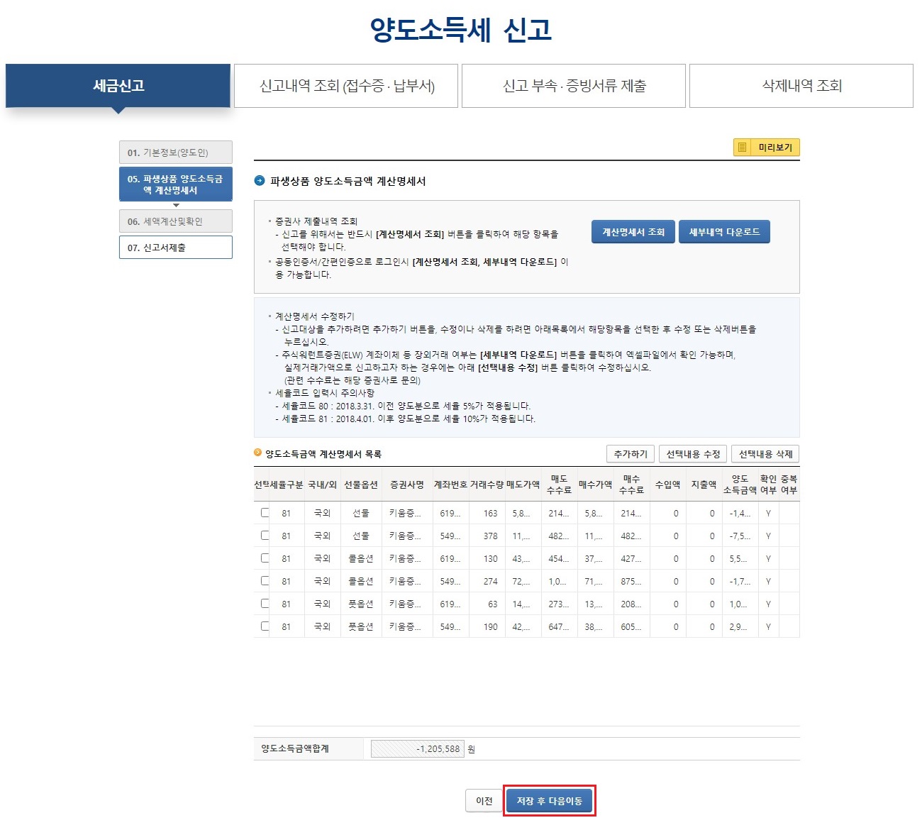Click the 지출액 column header

(704, 485)
